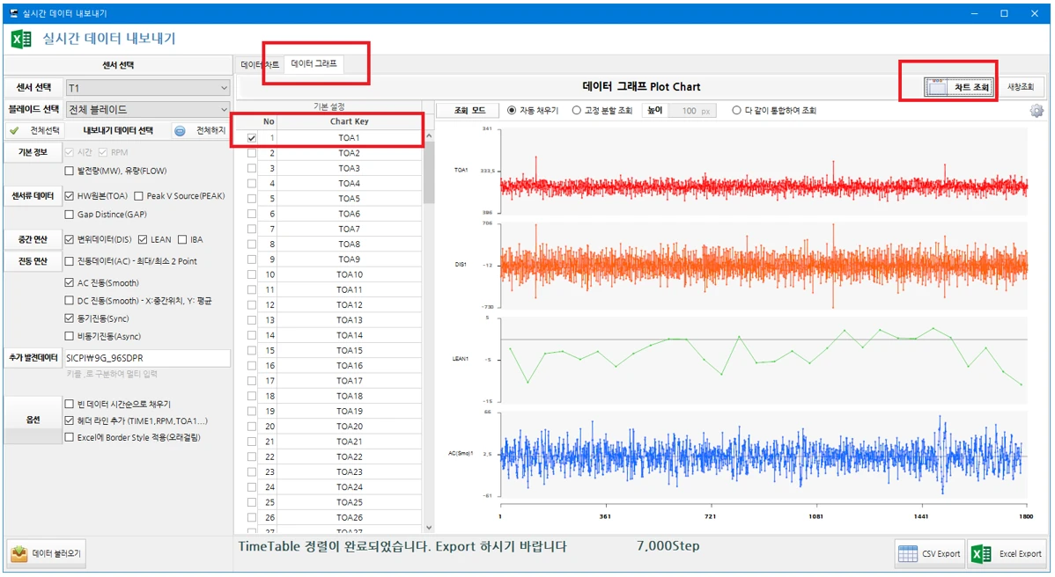
Task: Click the CSV Export button
Action: (x=930, y=554)
